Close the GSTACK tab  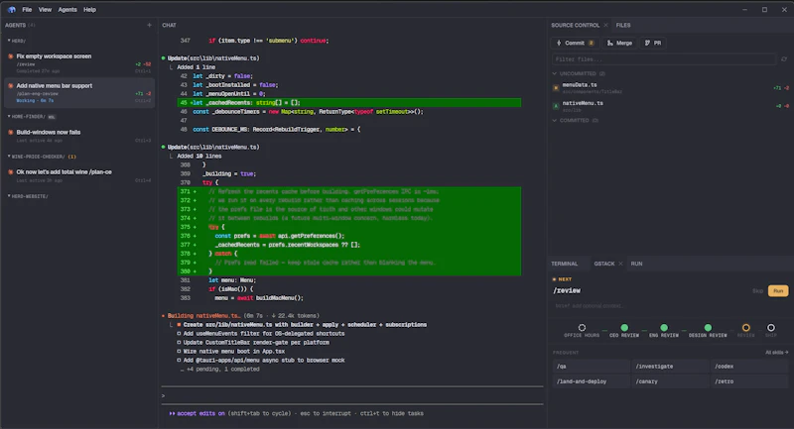click(620, 264)
